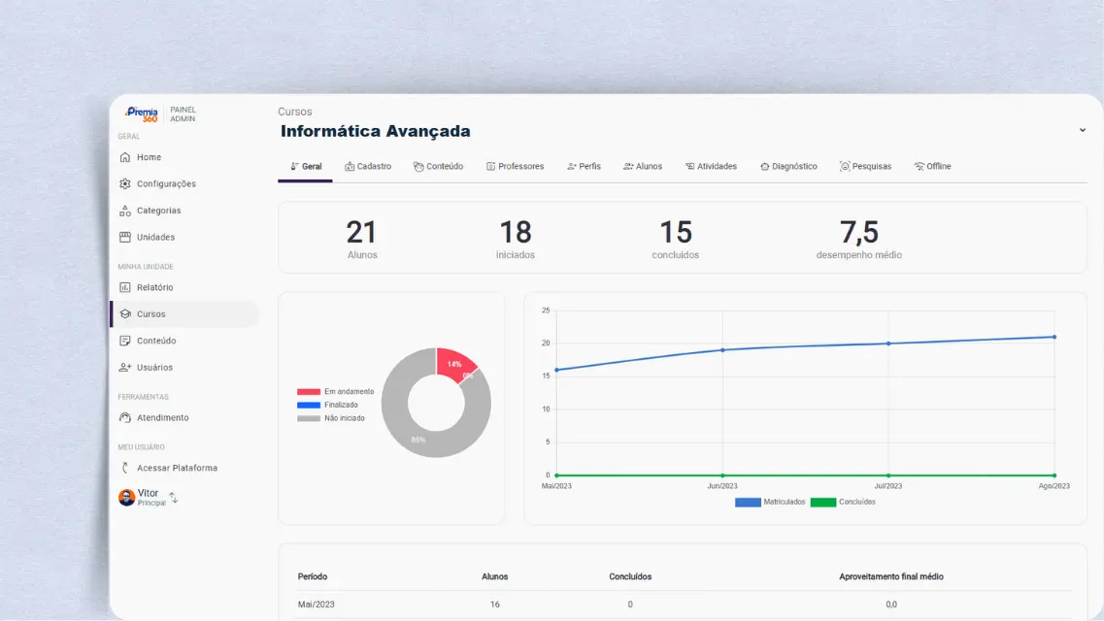Click the 15 concluídos statistic

[x=675, y=239]
